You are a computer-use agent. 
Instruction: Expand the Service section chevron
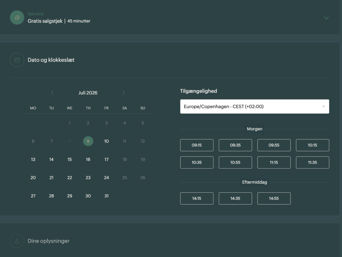(326, 18)
